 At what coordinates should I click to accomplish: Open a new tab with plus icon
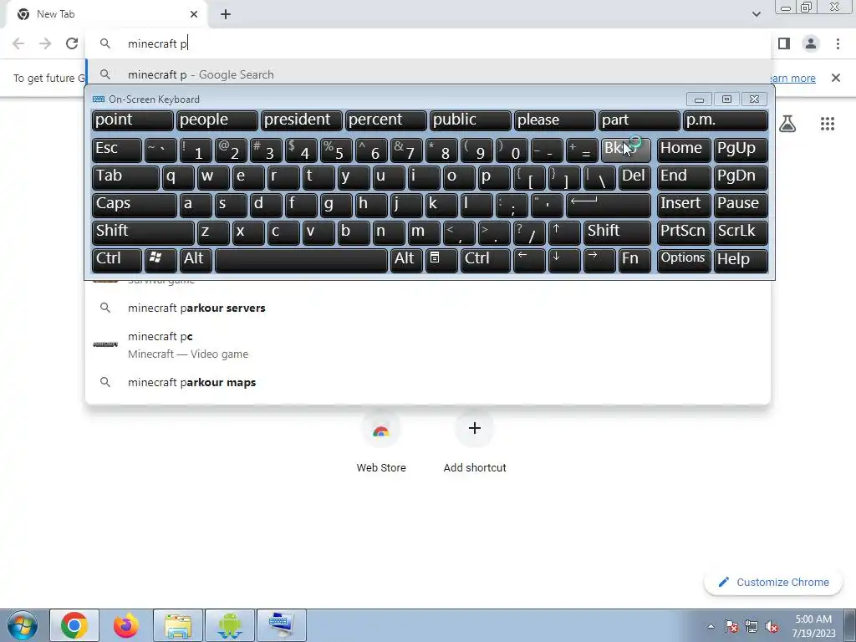pyautogui.click(x=226, y=14)
